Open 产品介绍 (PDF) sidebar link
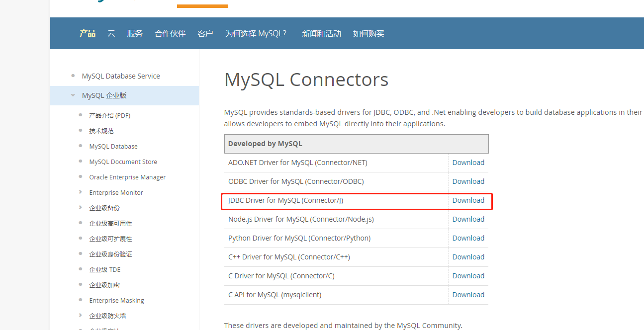The width and height of the screenshot is (644, 330). tap(110, 115)
